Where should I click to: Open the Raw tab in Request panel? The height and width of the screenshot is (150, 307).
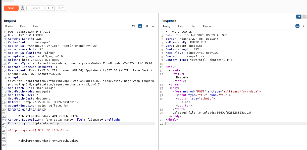(23, 26)
